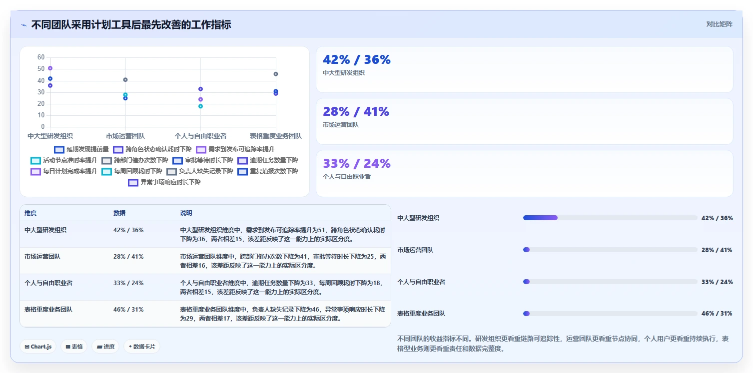Select the 33% / 24% data card
753x373 pixels.
tap(525, 173)
